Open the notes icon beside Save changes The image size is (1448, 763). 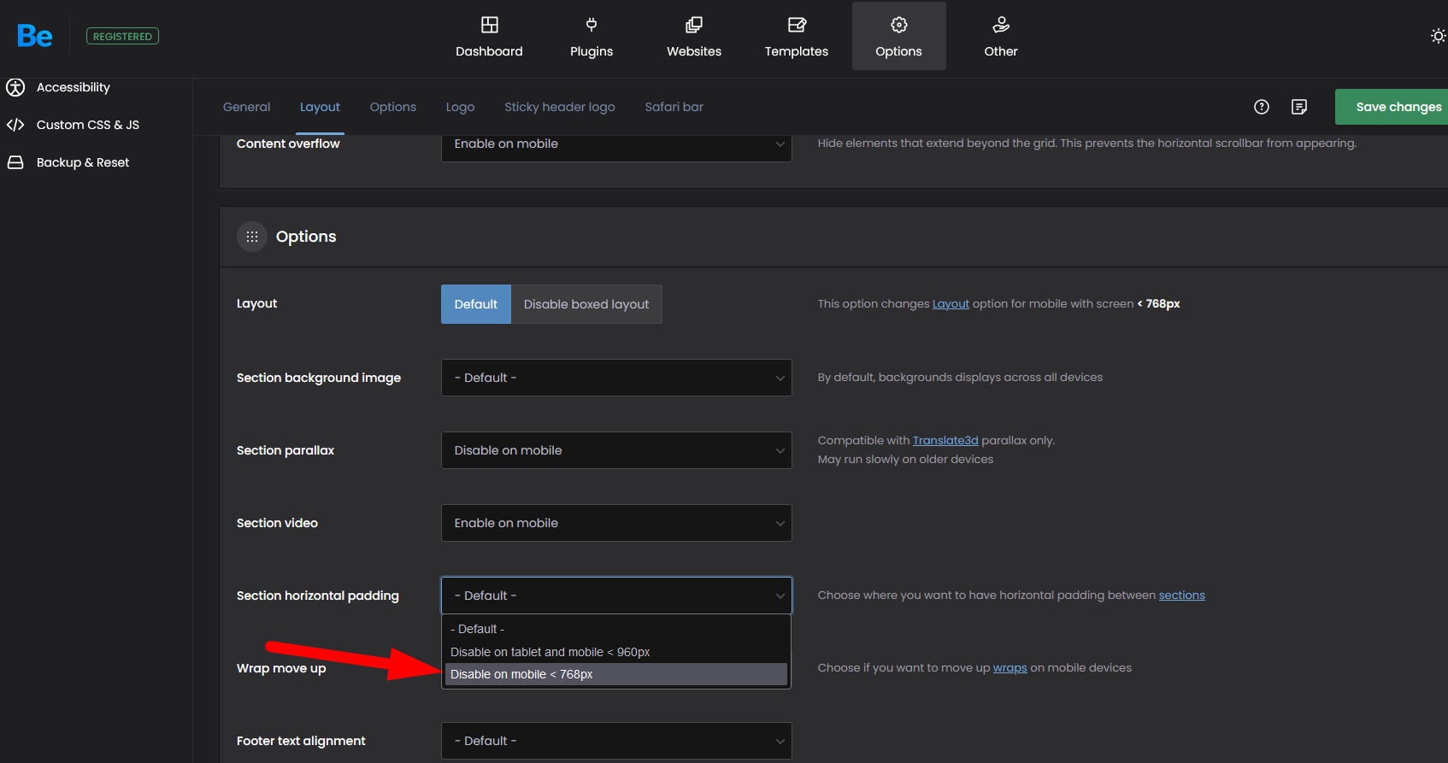click(x=1299, y=107)
